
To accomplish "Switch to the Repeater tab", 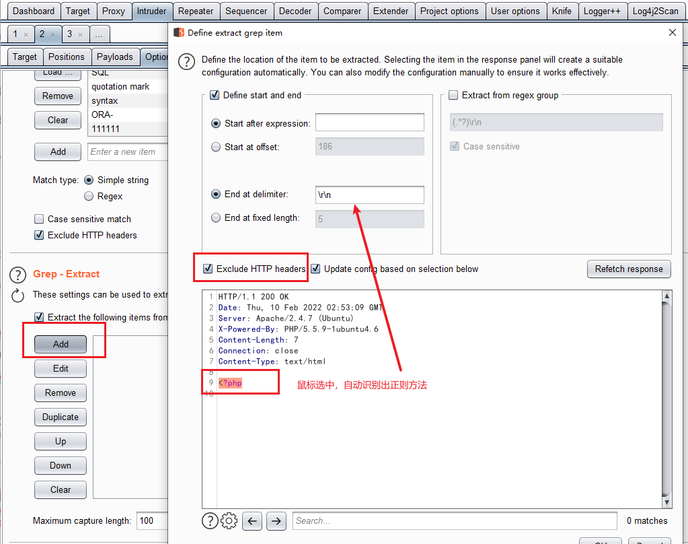I will tap(196, 11).
